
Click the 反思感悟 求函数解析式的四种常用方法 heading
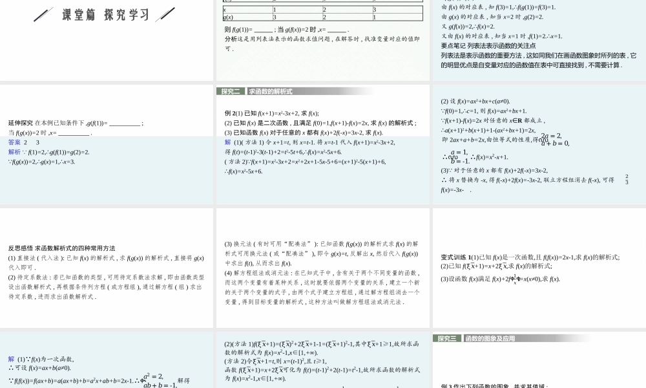click(x=62, y=248)
